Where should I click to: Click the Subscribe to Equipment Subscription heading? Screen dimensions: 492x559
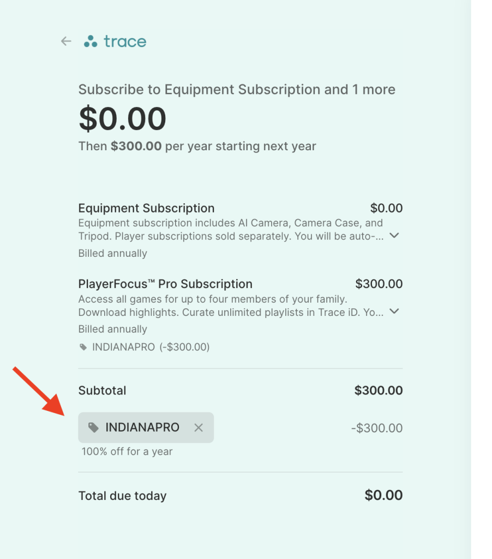coord(237,90)
